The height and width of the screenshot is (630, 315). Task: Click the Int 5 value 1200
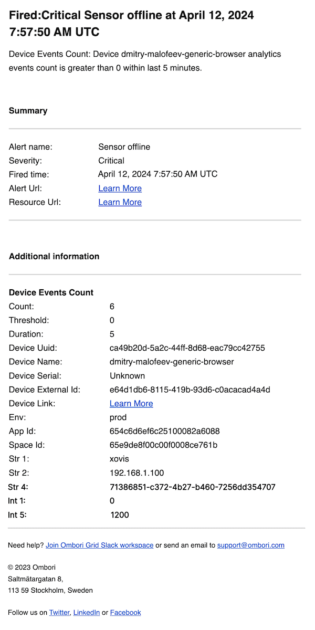pyautogui.click(x=120, y=515)
